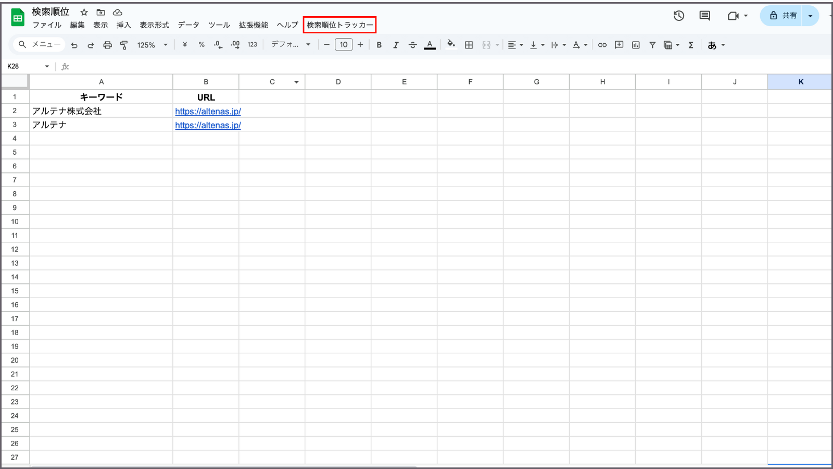The image size is (833, 469).
Task: Click the text color underlined A icon
Action: pyautogui.click(x=430, y=45)
